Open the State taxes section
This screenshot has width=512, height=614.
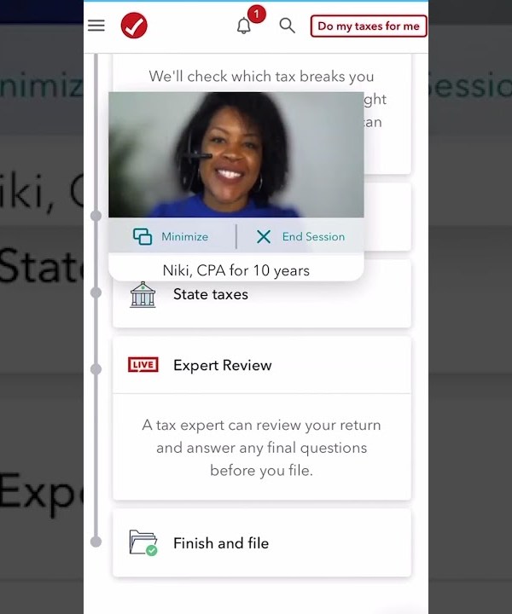[x=262, y=294]
